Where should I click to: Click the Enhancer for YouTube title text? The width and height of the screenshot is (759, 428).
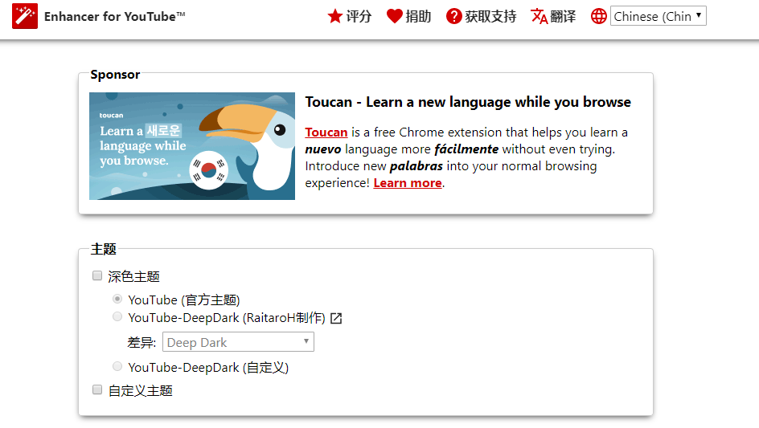[x=115, y=16]
